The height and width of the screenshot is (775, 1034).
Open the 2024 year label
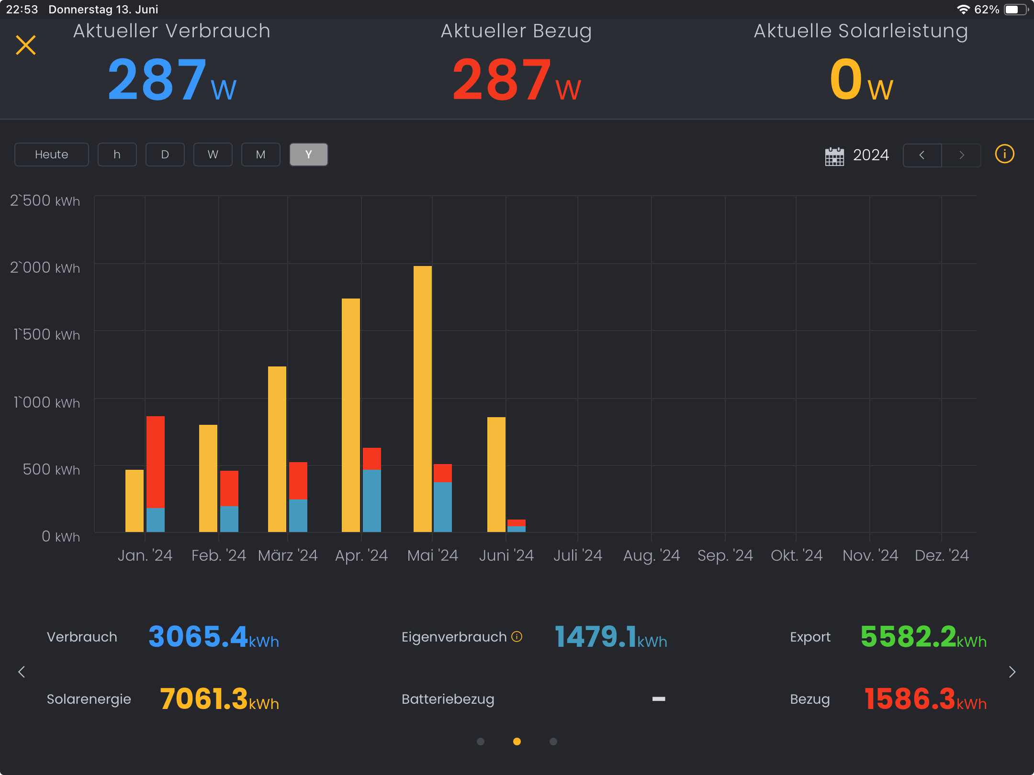pos(871,155)
